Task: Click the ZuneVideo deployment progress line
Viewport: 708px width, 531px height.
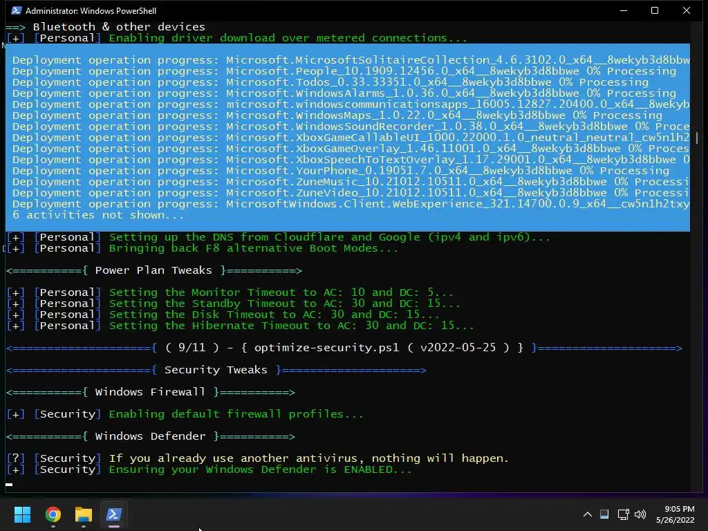Action: [351, 193]
